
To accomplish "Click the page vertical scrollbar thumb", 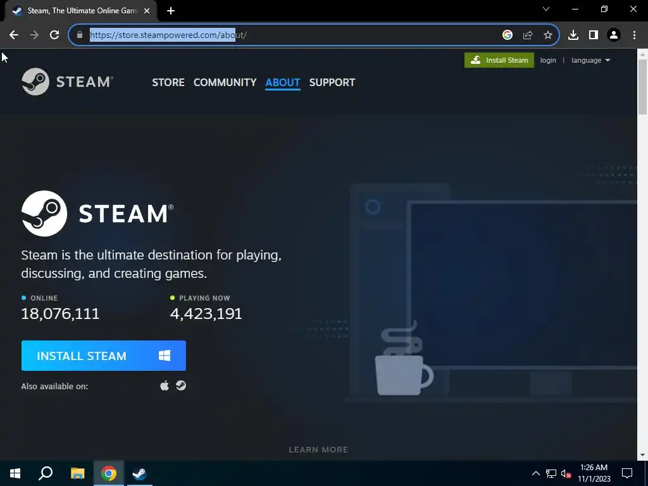I will pos(643,87).
